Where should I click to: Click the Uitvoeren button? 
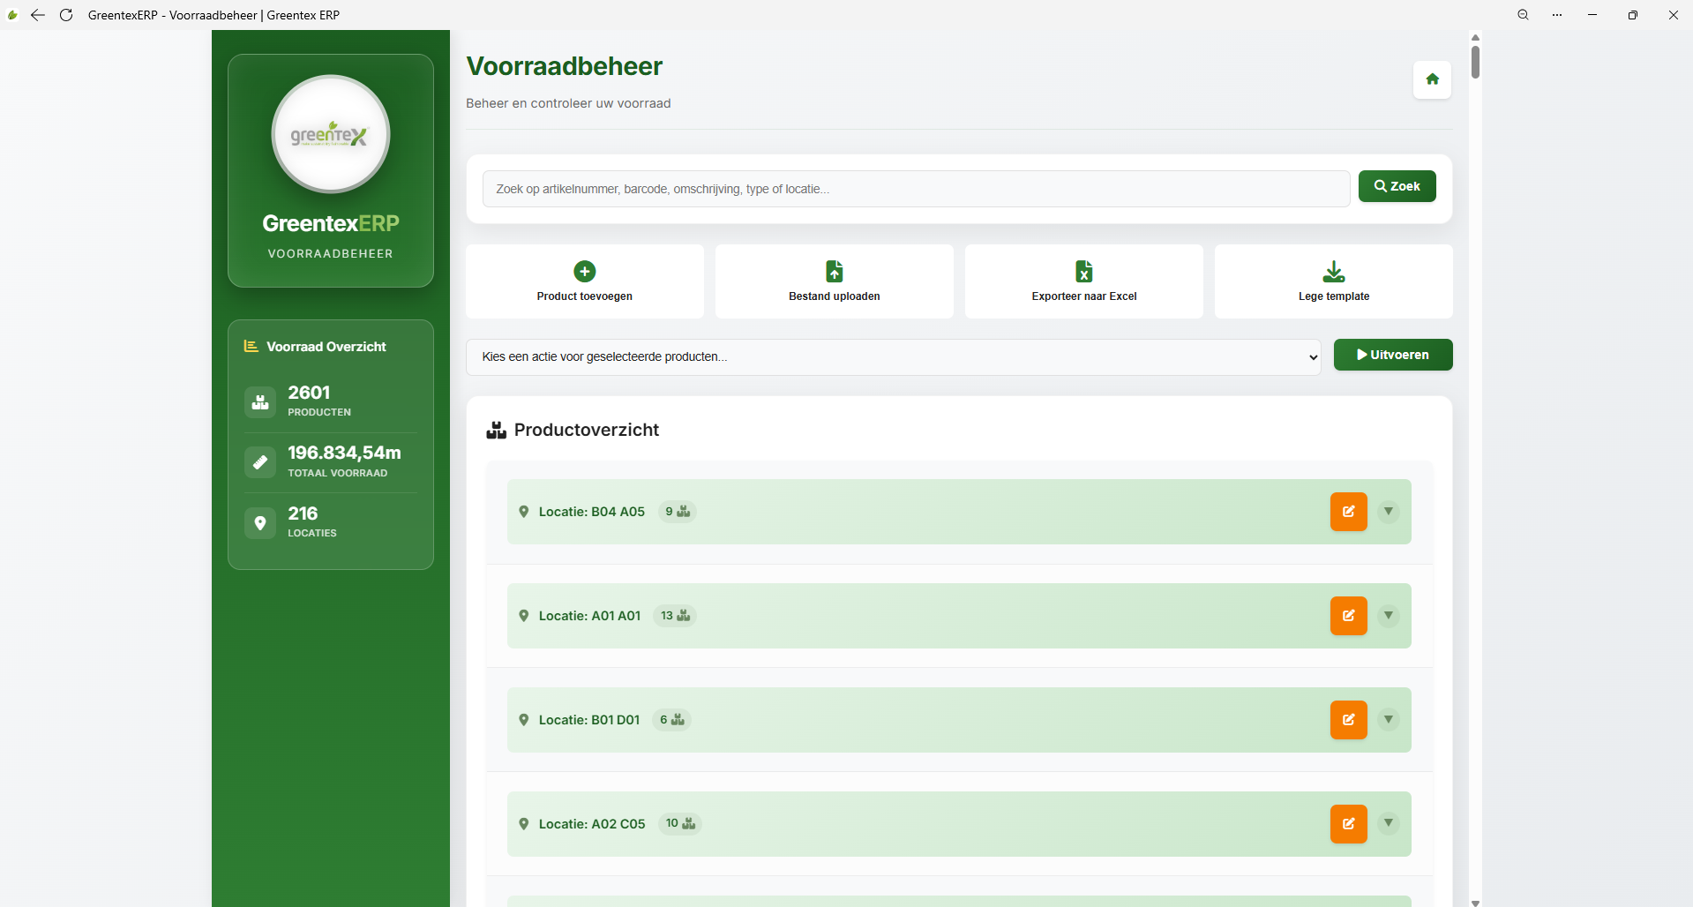click(x=1392, y=355)
